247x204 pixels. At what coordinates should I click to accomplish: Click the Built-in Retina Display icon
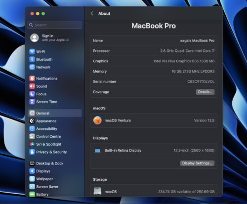point(97,151)
